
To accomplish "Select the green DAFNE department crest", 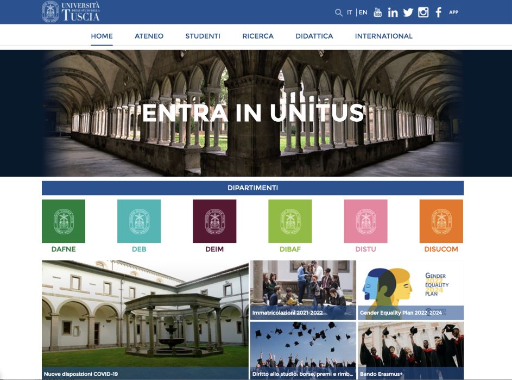I will (62, 220).
